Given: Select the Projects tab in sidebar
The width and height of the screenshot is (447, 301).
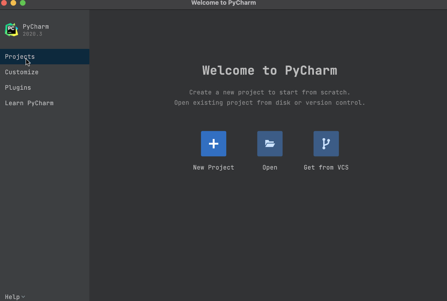Looking at the screenshot, I should (44, 57).
